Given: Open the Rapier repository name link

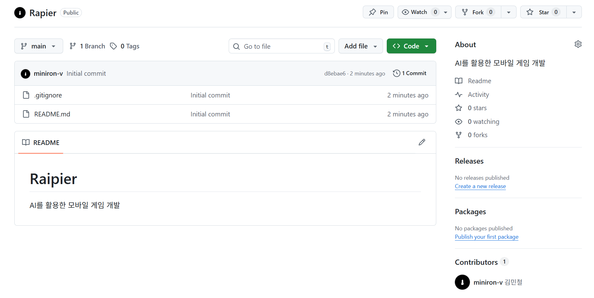Looking at the screenshot, I should (x=43, y=13).
